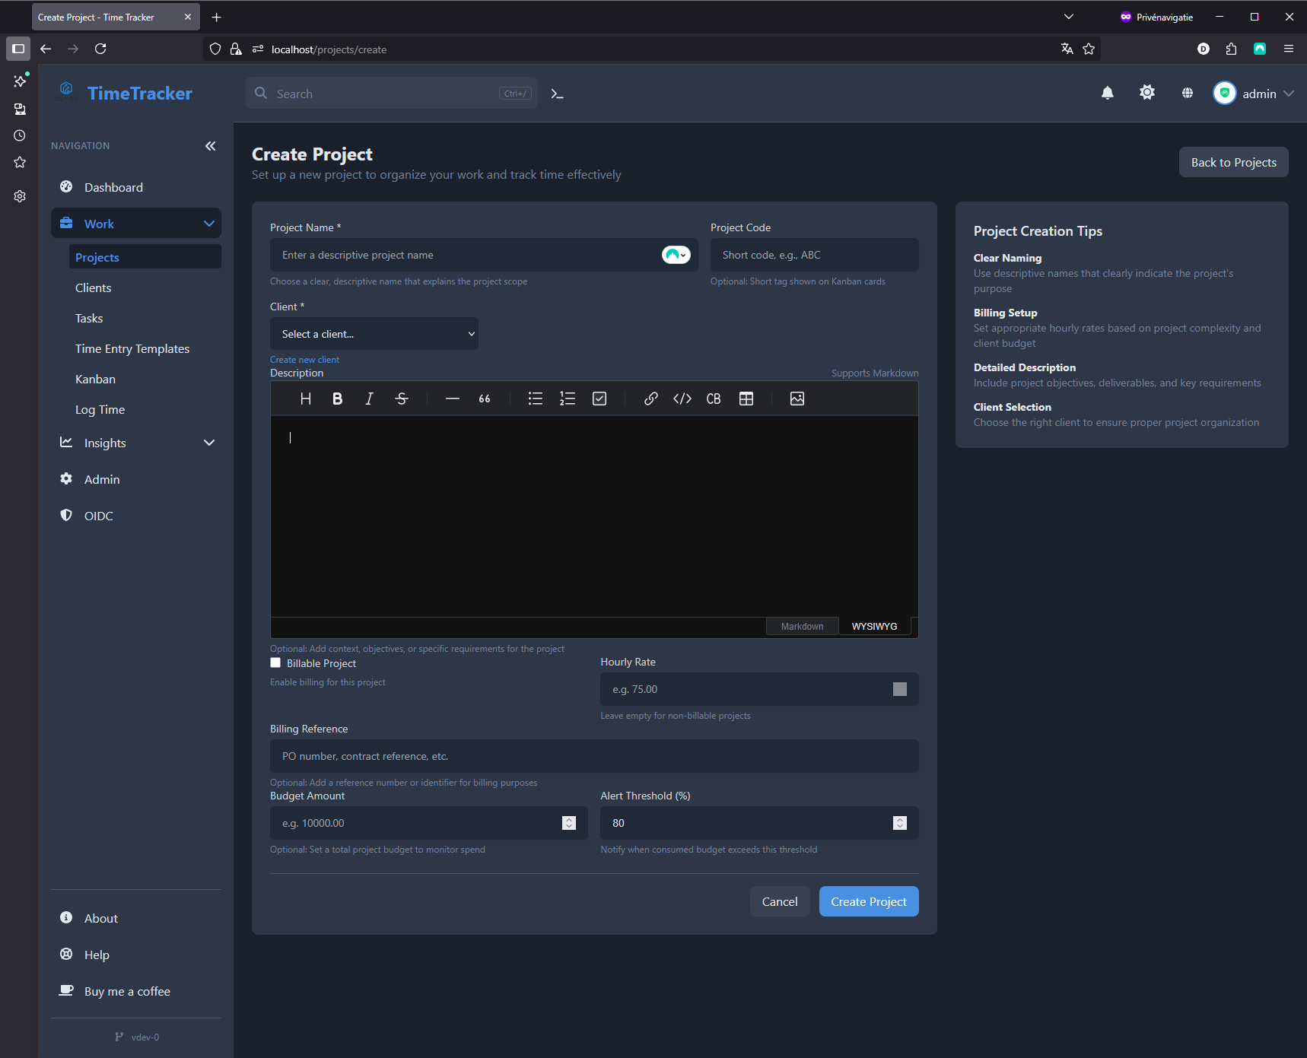Enable the Billable Project checkbox
Viewport: 1307px width, 1058px height.
coord(275,663)
